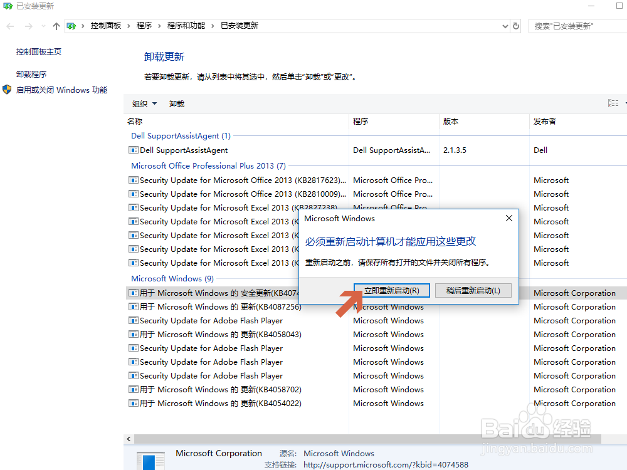Select 用于 Microsoft Windows 的 更新(KB4058043)
This screenshot has width=627, height=470.
(x=220, y=335)
